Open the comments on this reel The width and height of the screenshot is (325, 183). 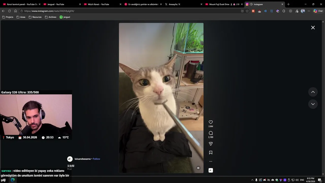click(x=210, y=133)
